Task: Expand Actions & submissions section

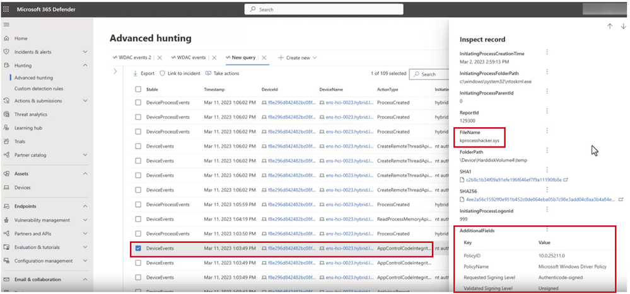Action: click(85, 101)
